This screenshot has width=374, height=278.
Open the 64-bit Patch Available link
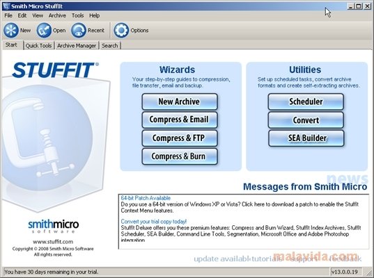pyautogui.click(x=146, y=198)
